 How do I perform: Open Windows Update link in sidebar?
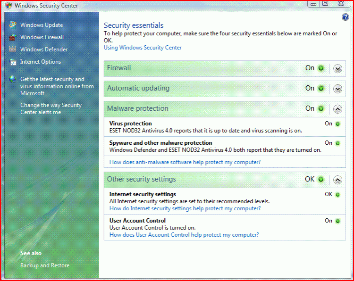pos(42,25)
